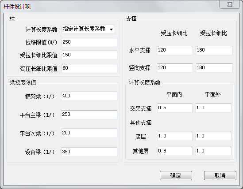Click 水平支撑 受压长细比 field
This screenshot has height=189, width=243.
tap(175, 50)
